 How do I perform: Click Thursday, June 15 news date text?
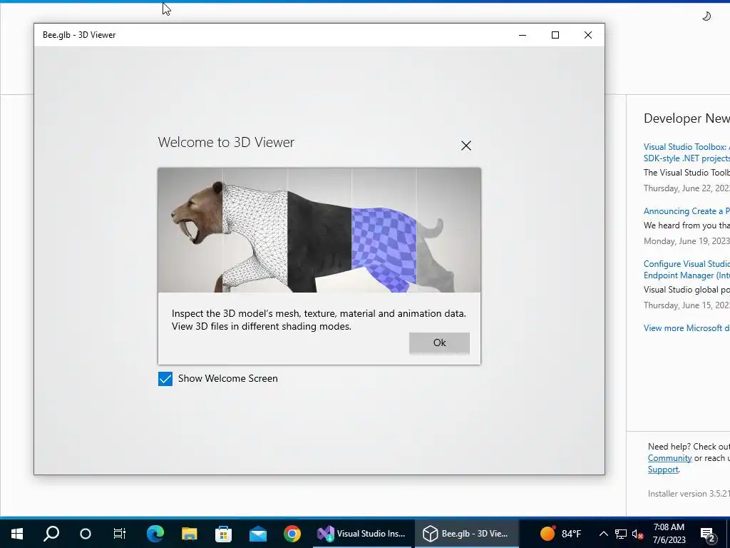coord(687,305)
